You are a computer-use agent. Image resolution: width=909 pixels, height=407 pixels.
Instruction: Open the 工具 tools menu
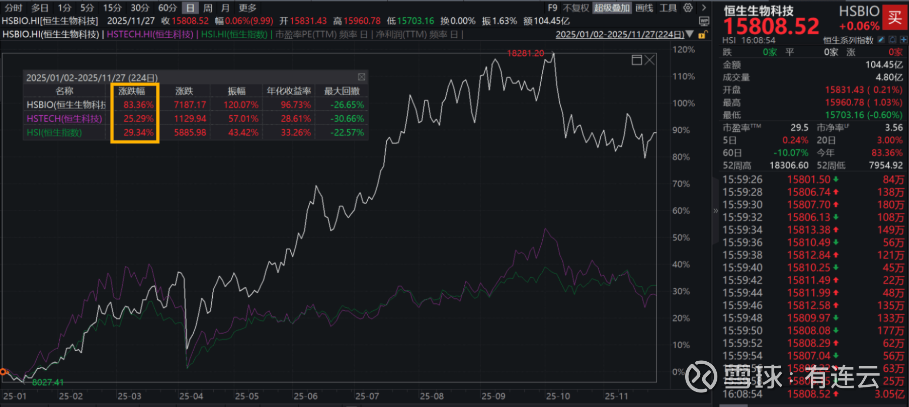668,8
